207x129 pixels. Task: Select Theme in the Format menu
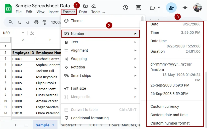(101, 21)
